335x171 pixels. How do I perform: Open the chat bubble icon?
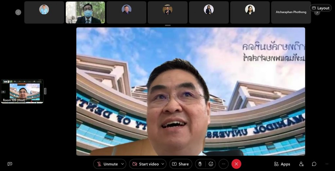click(314, 164)
